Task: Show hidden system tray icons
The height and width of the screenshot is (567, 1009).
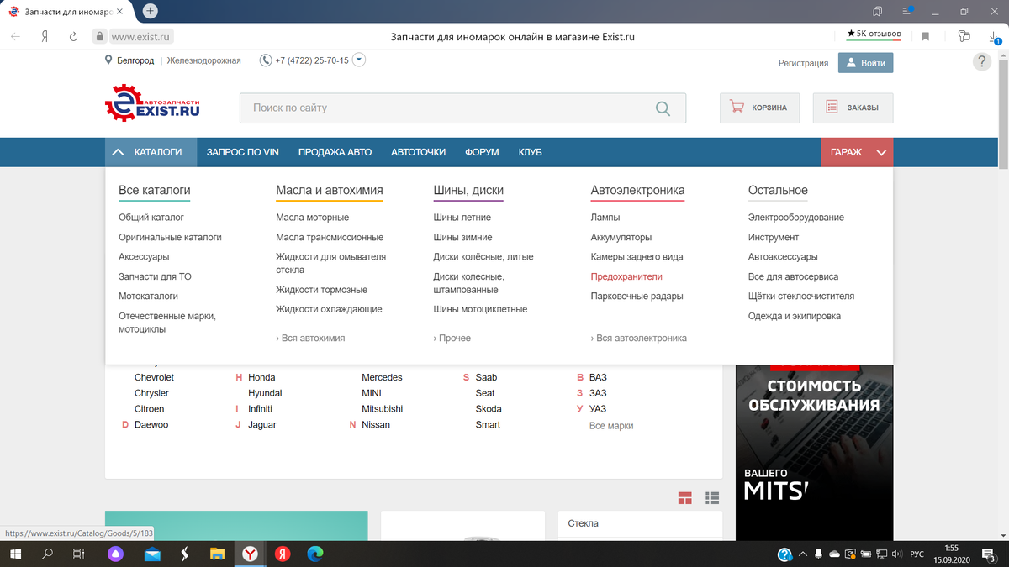Action: tap(803, 554)
